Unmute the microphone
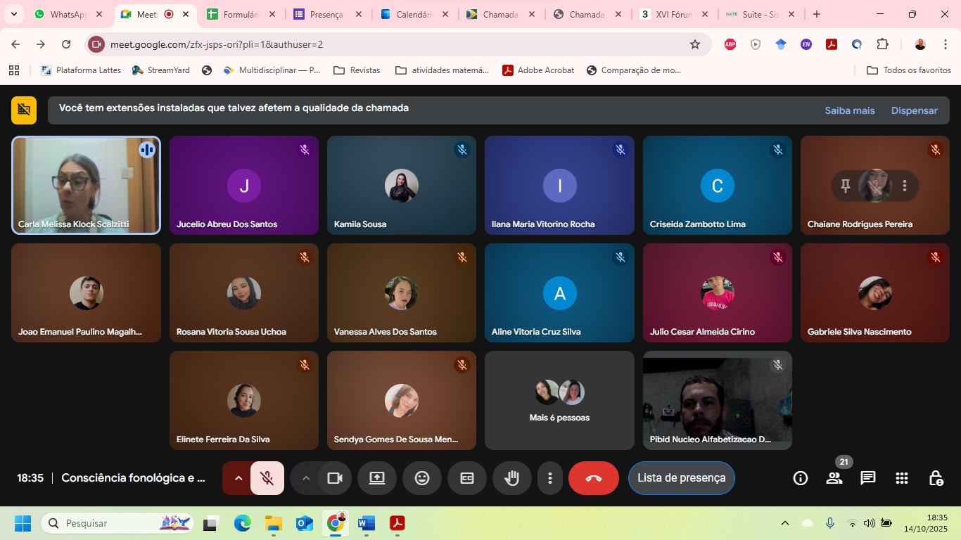 point(267,478)
